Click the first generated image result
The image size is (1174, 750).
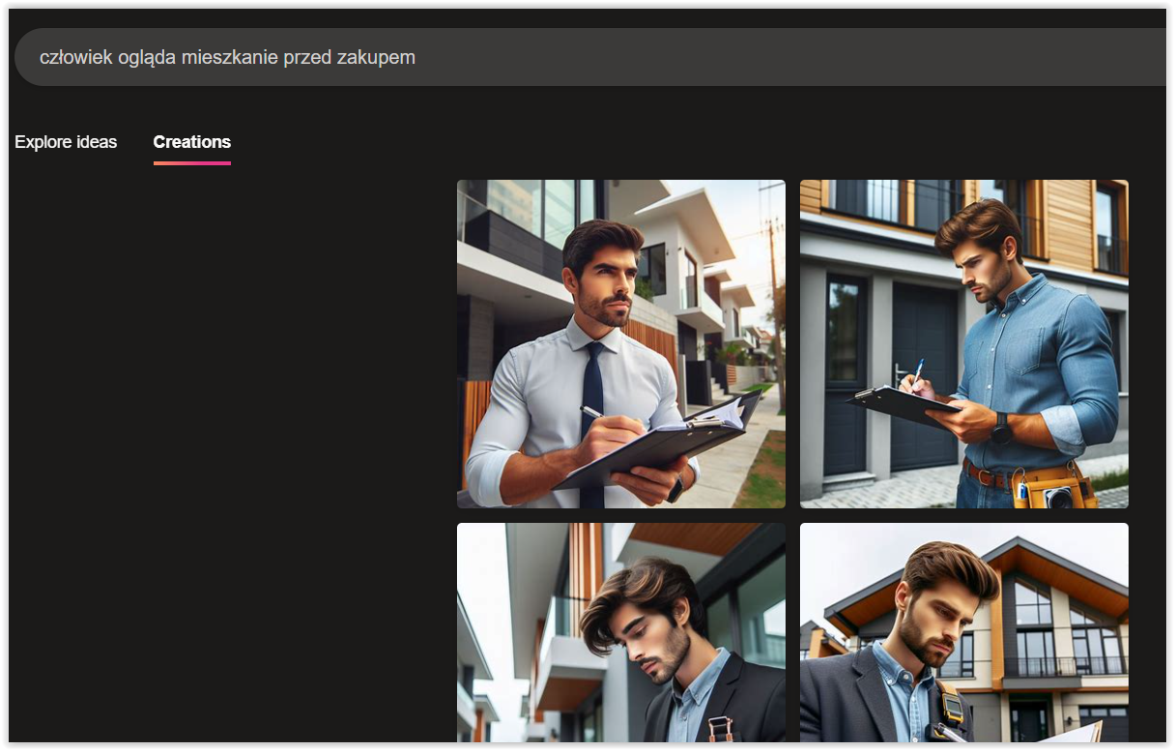coord(620,343)
